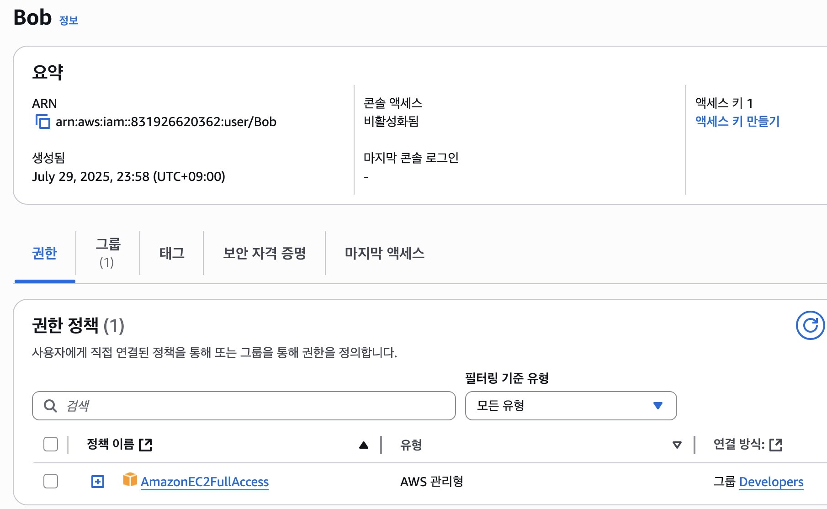Click the AmazonEC2FullAccess policy box icon

[130, 480]
